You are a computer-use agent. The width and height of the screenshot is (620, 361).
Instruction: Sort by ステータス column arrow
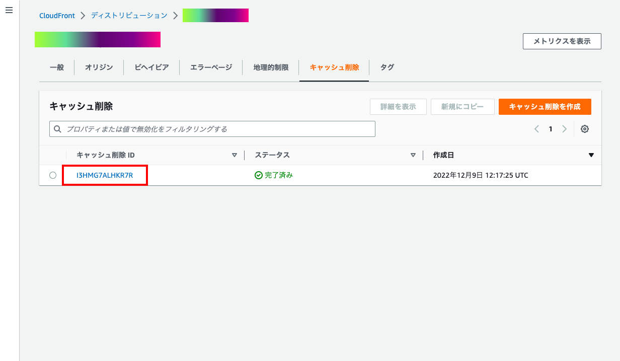tap(413, 155)
